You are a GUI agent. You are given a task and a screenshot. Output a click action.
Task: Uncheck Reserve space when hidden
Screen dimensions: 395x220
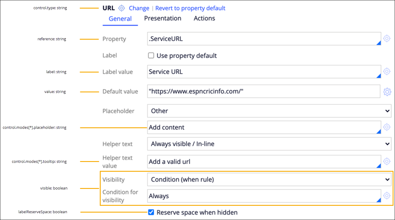(151, 212)
